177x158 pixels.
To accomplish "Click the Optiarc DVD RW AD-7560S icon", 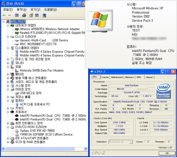I will 17,131.
